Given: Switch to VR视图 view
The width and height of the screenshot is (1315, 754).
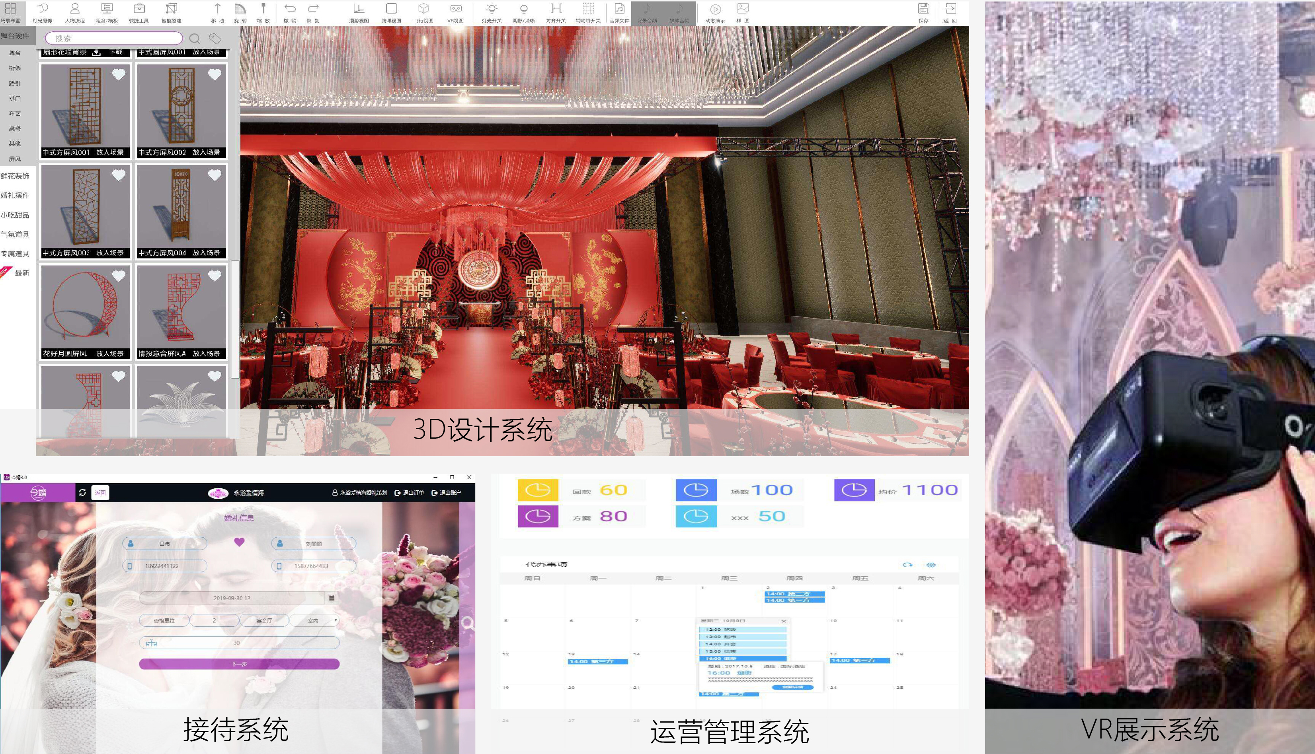Looking at the screenshot, I should click(x=455, y=12).
